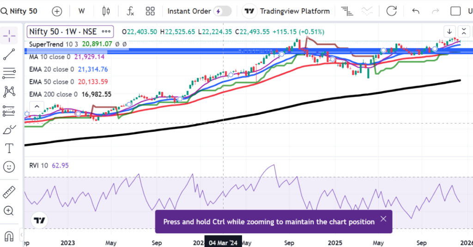Redo the chart action
473x247 pixels.
435,12
